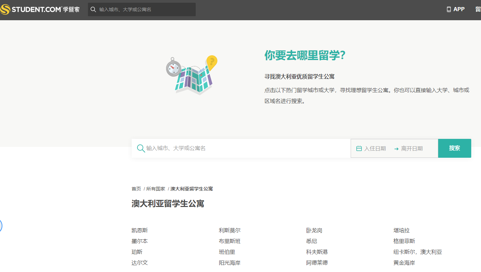Type in header search field 输入城市、大学或公寓名
This screenshot has height=272, width=481.
point(145,9)
